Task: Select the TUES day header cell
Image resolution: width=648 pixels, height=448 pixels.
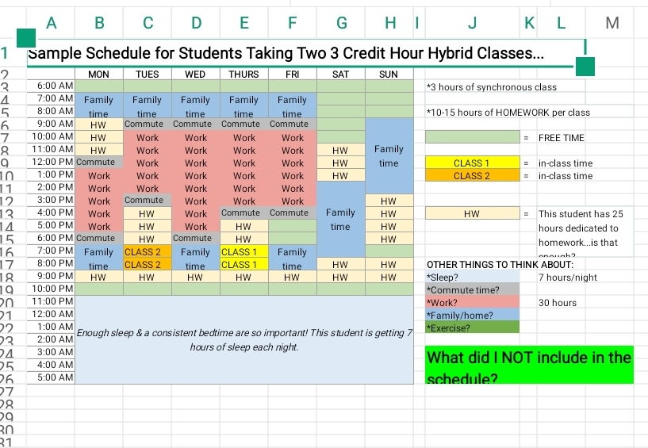Action: tap(147, 74)
